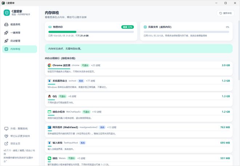Click the 微信小程序 WeChatAppEx icon
This screenshot has height=166, width=240.
point(49,112)
